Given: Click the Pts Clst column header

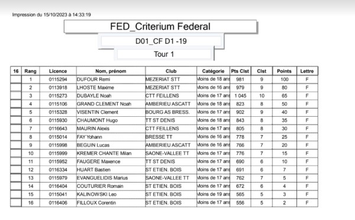Looking at the screenshot, I should pos(240,71).
